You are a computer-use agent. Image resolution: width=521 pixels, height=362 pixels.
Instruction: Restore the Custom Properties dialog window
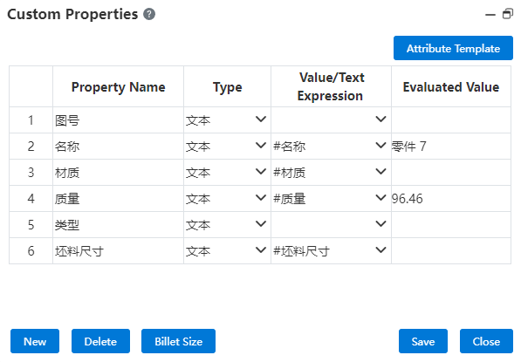[507, 14]
